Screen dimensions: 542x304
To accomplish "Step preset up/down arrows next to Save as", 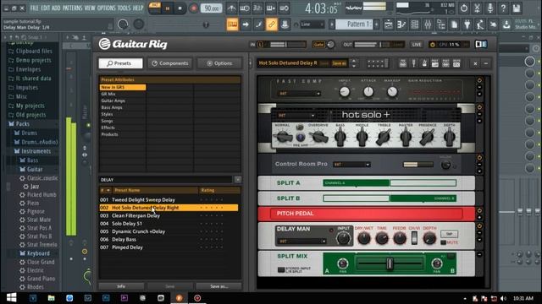I will pos(354,63).
